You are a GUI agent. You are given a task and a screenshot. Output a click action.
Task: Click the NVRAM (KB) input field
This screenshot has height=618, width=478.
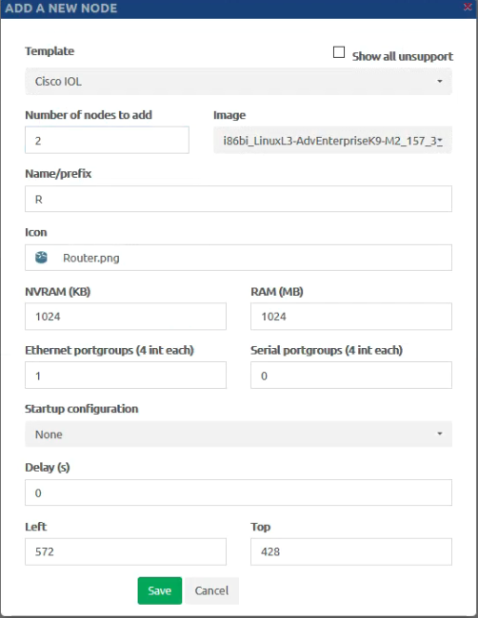coord(126,316)
